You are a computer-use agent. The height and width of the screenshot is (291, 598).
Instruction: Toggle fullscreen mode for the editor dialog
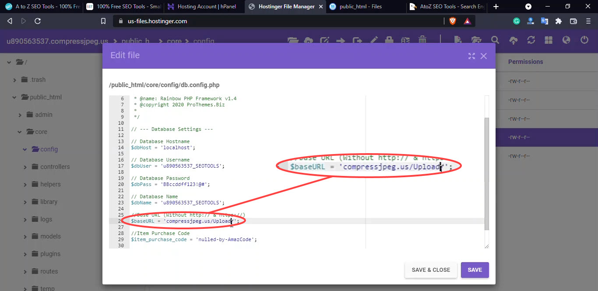(x=471, y=56)
